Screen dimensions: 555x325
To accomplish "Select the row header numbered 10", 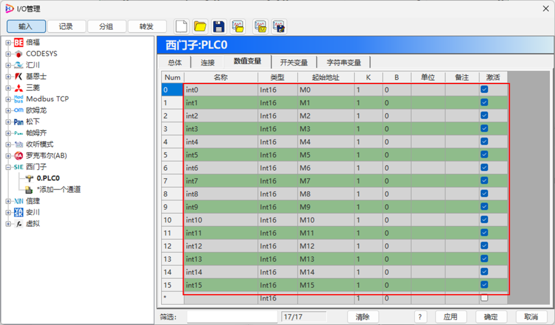I will pyautogui.click(x=172, y=220).
